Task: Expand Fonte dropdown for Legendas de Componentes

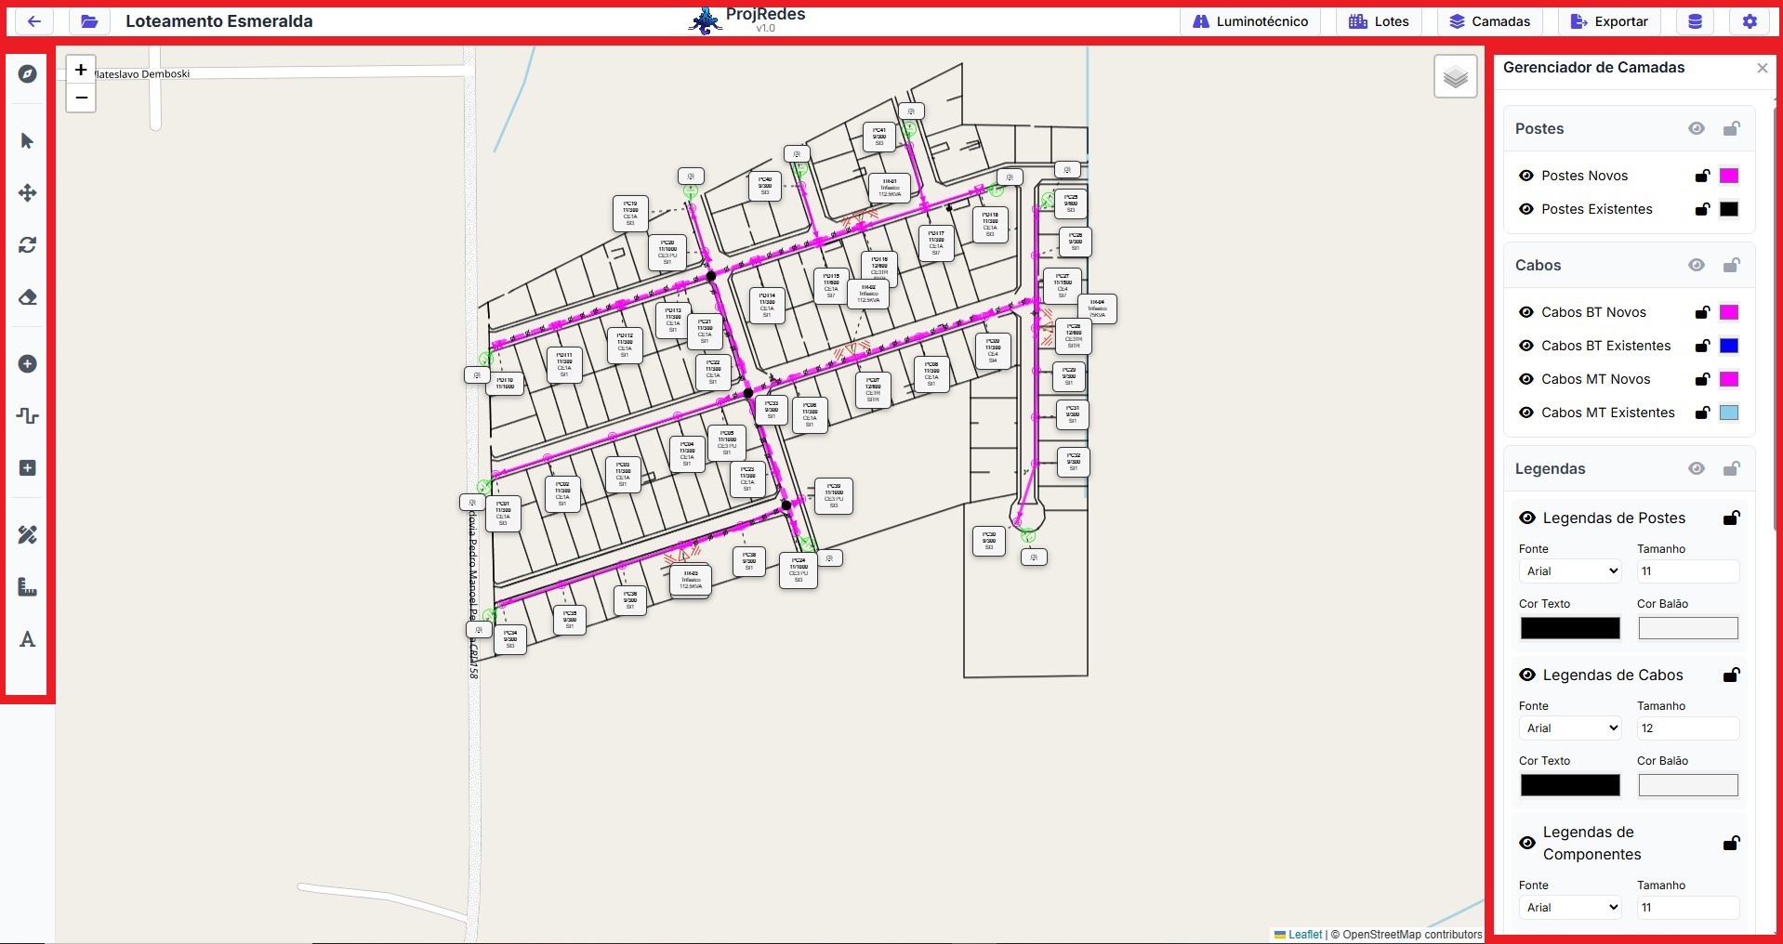Action: 1571,908
